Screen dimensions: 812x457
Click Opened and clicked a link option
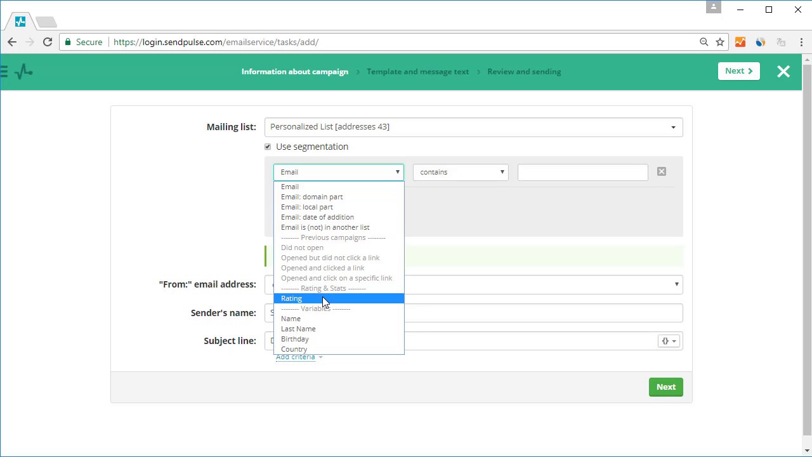pos(339,268)
